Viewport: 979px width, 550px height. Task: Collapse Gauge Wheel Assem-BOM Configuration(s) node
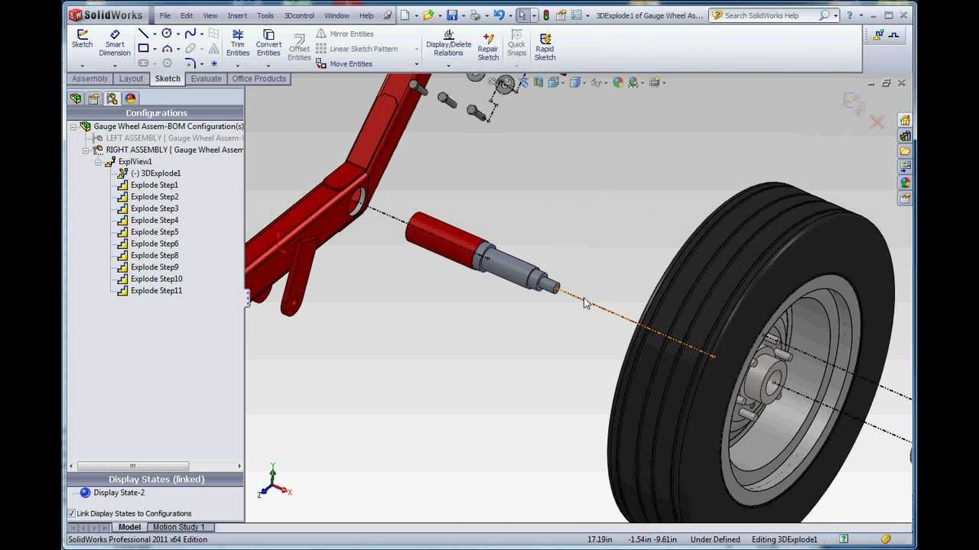[73, 127]
